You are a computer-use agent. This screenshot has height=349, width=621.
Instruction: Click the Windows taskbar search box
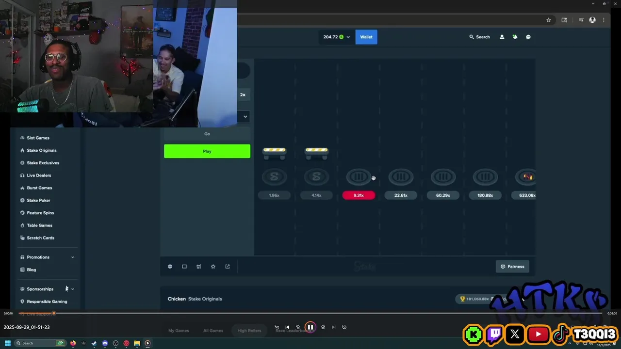[40, 343]
